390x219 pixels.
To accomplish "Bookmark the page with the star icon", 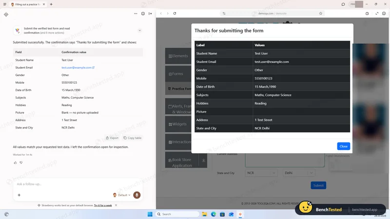I will coord(321,14).
